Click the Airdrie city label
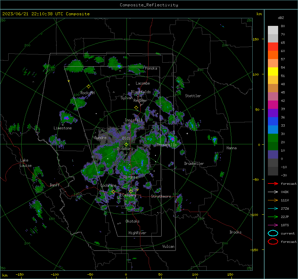 point(130,177)
